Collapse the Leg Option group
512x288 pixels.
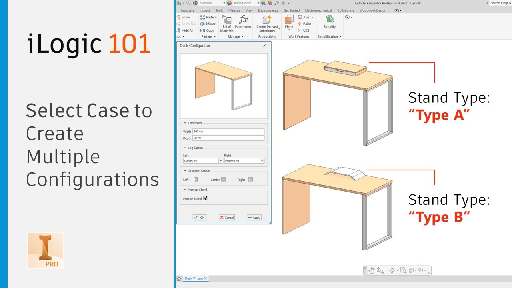(185, 148)
